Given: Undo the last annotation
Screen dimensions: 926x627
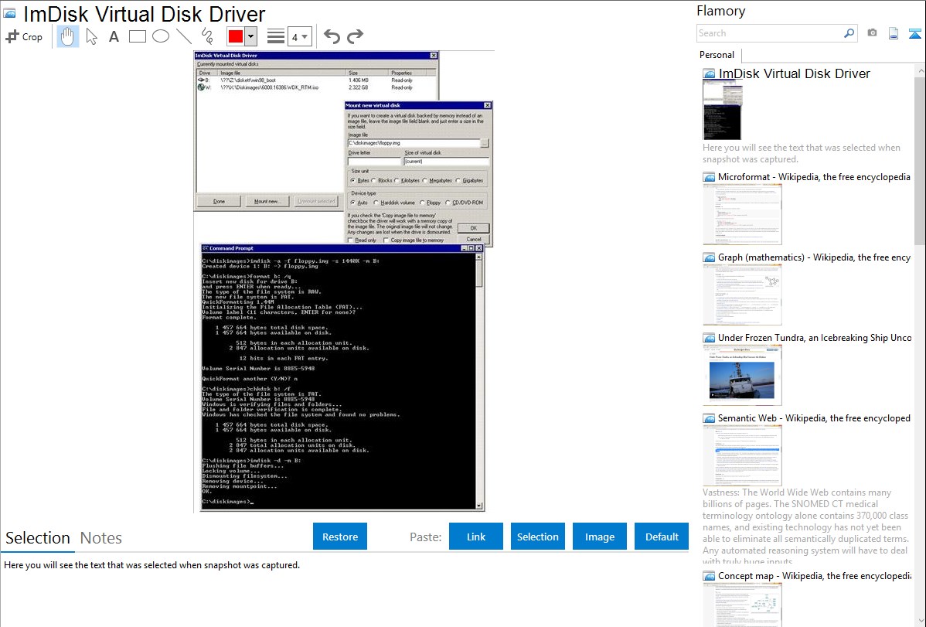Looking at the screenshot, I should (x=332, y=36).
